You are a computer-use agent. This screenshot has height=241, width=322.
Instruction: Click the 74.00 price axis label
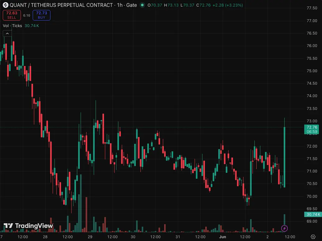pyautogui.click(x=312, y=96)
